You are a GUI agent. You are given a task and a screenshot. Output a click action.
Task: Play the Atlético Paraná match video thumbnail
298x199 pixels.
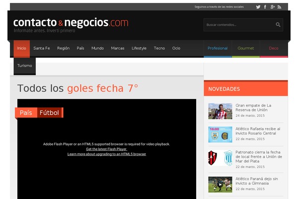point(220,185)
